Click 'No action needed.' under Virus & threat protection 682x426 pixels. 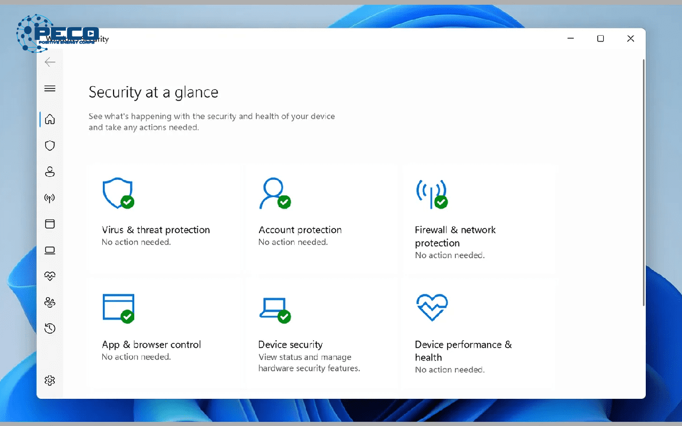[x=136, y=242]
